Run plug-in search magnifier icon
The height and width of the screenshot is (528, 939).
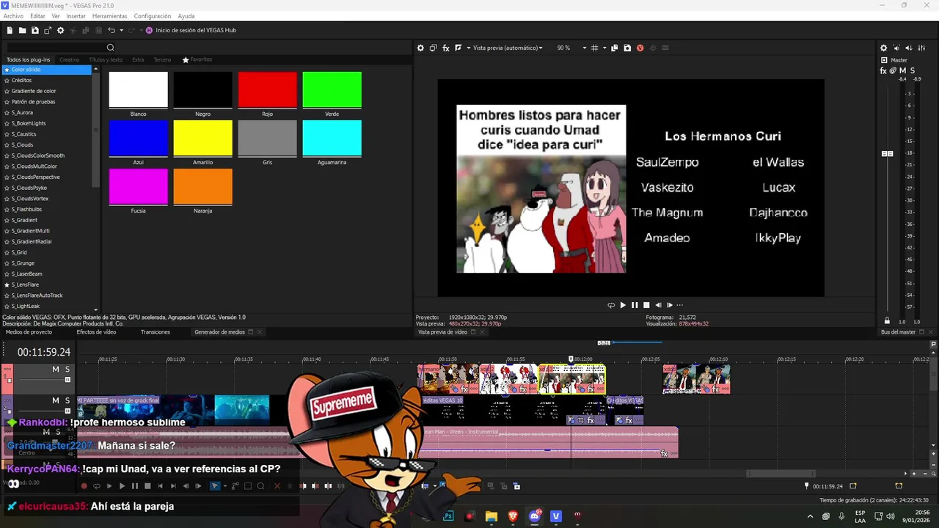[111, 48]
